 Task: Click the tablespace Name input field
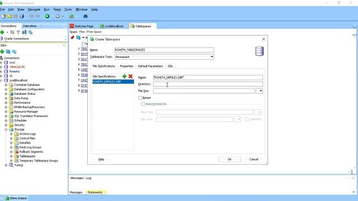tap(164, 50)
